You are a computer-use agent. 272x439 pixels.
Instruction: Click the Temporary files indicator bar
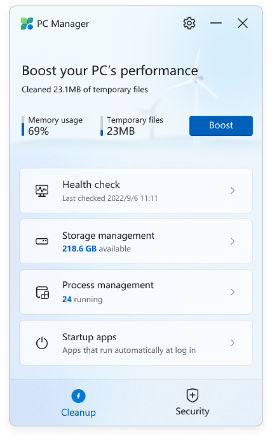pyautogui.click(x=102, y=126)
